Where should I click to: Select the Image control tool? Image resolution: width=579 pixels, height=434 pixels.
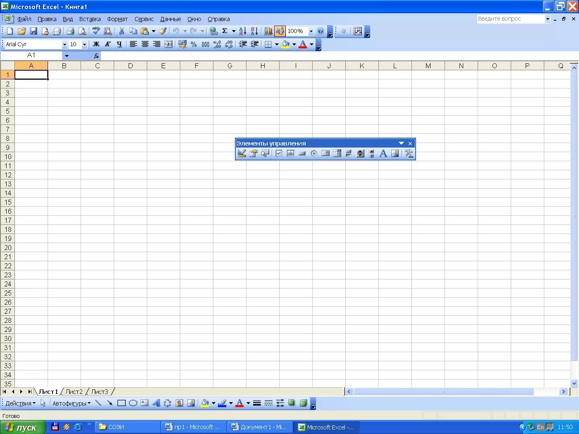click(x=395, y=153)
